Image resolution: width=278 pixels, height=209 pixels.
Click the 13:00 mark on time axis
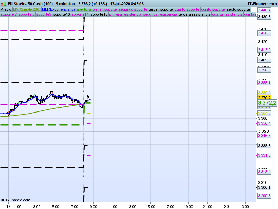pos(131,206)
